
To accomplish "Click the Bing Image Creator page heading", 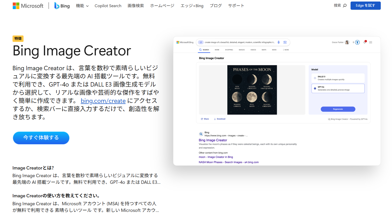I will click(72, 51).
